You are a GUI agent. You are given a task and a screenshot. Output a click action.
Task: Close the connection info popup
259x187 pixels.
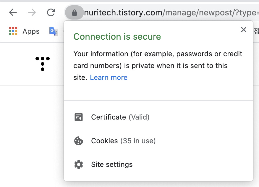coord(243,30)
